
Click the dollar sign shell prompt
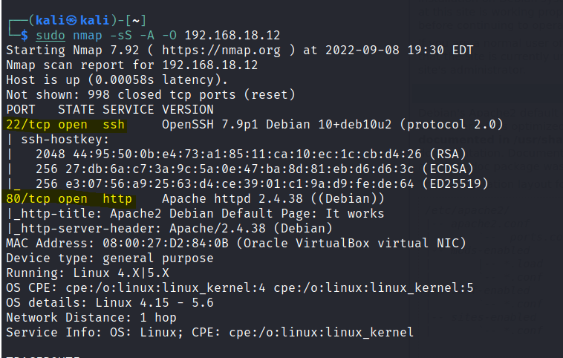point(25,36)
